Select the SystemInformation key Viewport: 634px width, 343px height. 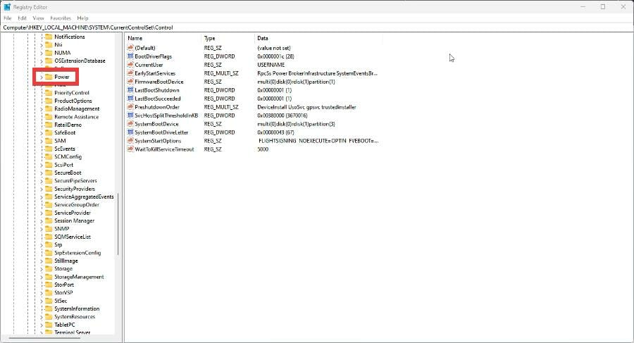point(77,309)
